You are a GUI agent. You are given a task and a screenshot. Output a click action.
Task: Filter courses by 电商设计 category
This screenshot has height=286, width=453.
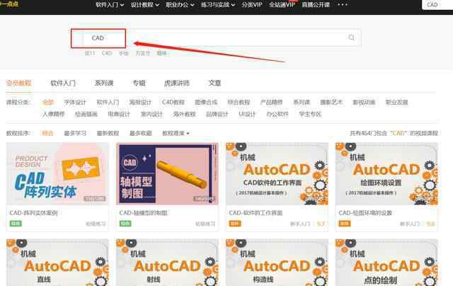pyautogui.click(x=119, y=114)
